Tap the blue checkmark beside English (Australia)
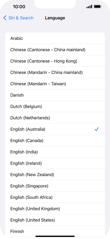 (96, 129)
